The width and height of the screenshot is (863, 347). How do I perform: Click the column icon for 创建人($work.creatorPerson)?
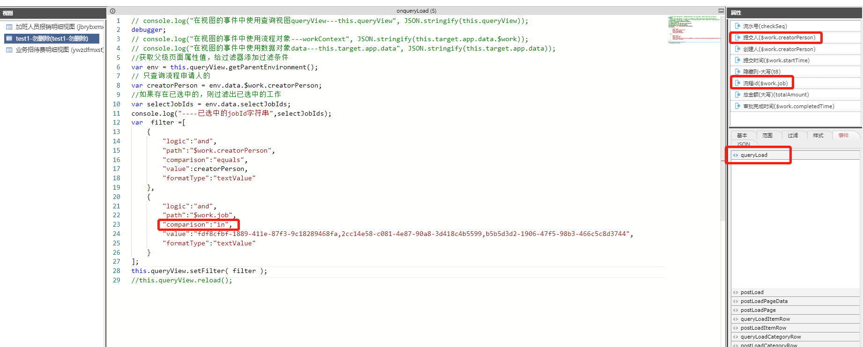[x=737, y=49]
